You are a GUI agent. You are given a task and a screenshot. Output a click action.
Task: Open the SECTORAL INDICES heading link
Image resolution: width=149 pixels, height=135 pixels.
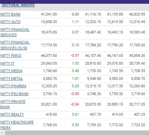click(x=18, y=5)
